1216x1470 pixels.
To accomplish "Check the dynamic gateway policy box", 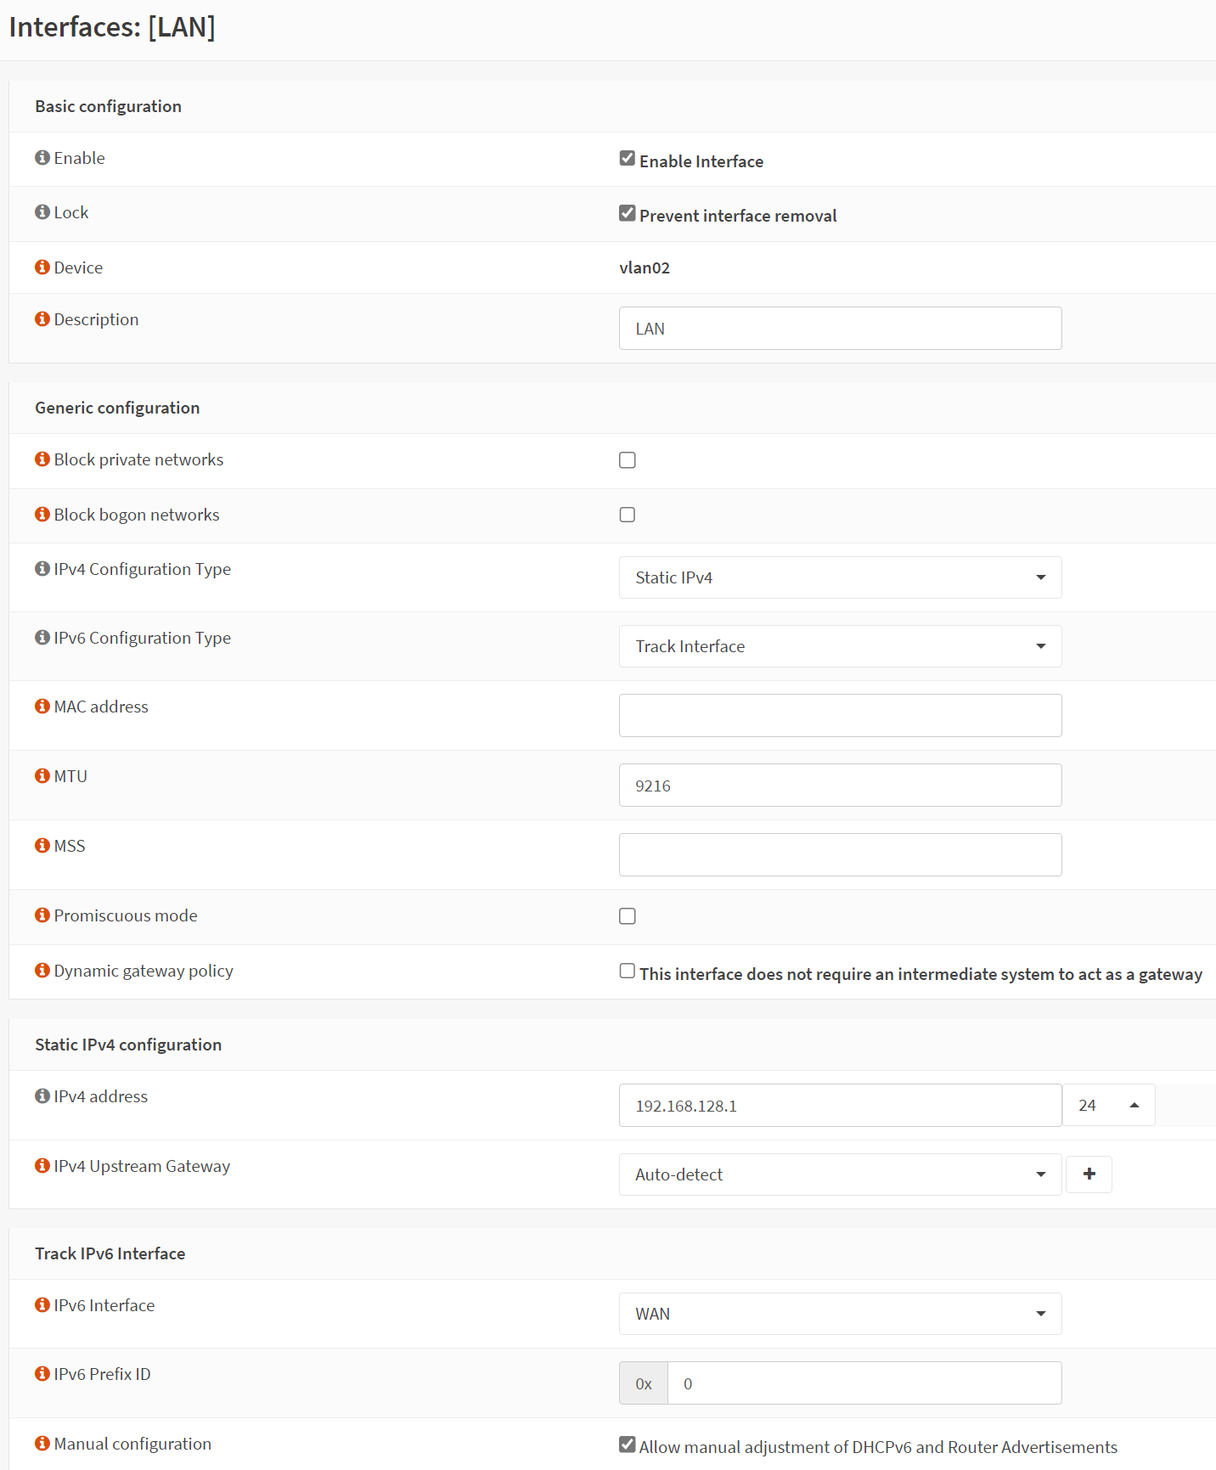I will coord(628,971).
